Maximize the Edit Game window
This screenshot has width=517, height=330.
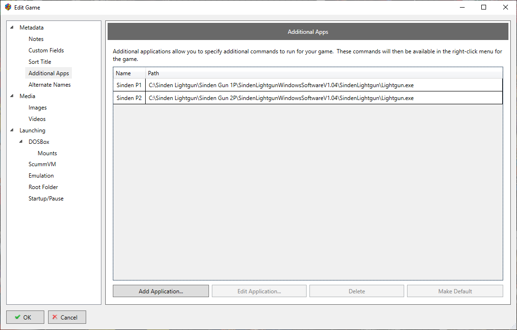click(484, 7)
